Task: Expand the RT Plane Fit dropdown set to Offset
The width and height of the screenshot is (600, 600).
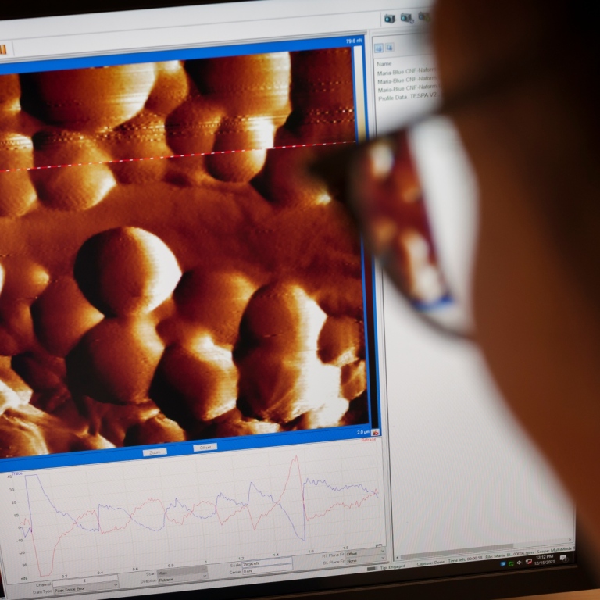Action: click(366, 554)
